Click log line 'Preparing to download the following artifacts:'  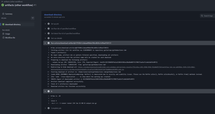69,60
